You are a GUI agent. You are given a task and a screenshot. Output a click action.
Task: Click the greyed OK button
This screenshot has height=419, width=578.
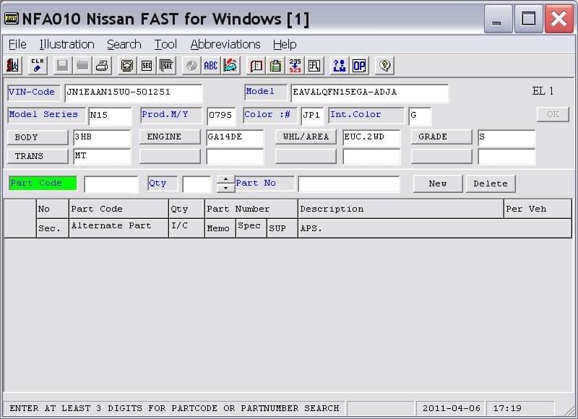point(553,114)
